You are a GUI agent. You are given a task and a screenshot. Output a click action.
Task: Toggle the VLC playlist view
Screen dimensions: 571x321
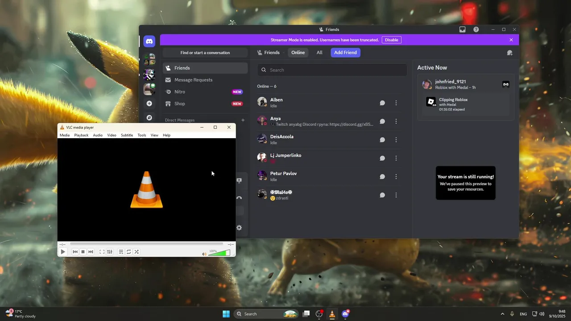click(121, 252)
